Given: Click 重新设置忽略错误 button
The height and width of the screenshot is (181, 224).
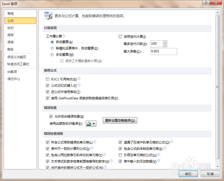Looking at the screenshot, I should (x=120, y=120).
